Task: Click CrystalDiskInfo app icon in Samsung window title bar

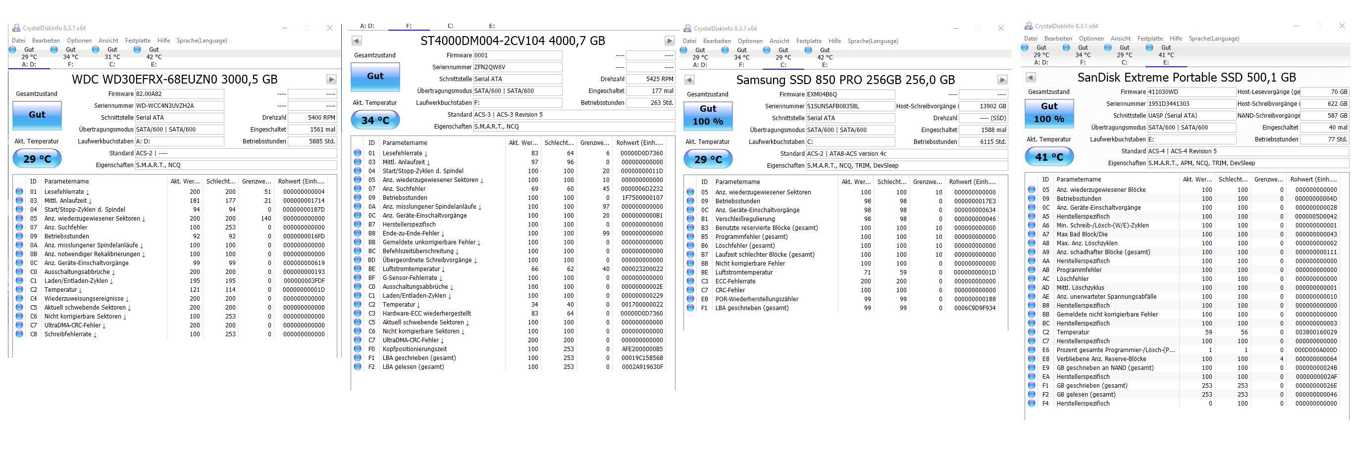Action: click(687, 28)
